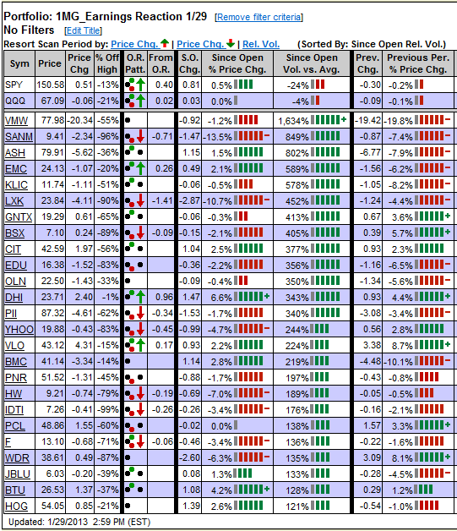Screen dimensions: 457x531
Task: Open the VLO symbol link
Action: pyautogui.click(x=15, y=346)
